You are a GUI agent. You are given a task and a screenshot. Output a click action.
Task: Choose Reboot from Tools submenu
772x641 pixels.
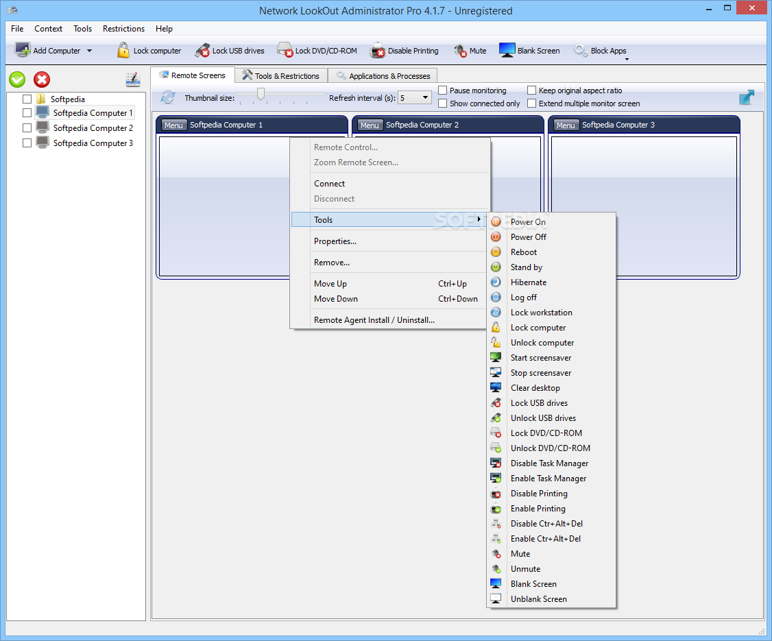pos(551,252)
